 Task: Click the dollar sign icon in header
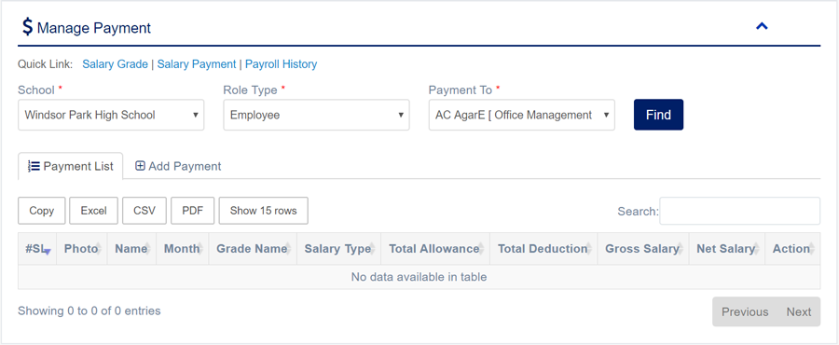click(x=27, y=27)
